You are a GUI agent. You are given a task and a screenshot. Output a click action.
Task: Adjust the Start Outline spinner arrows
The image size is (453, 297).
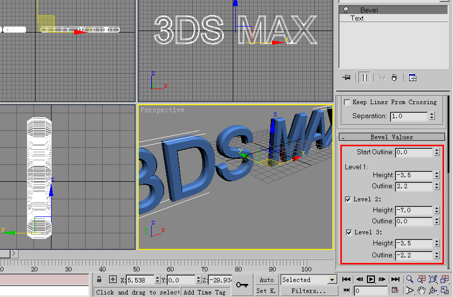tap(437, 152)
